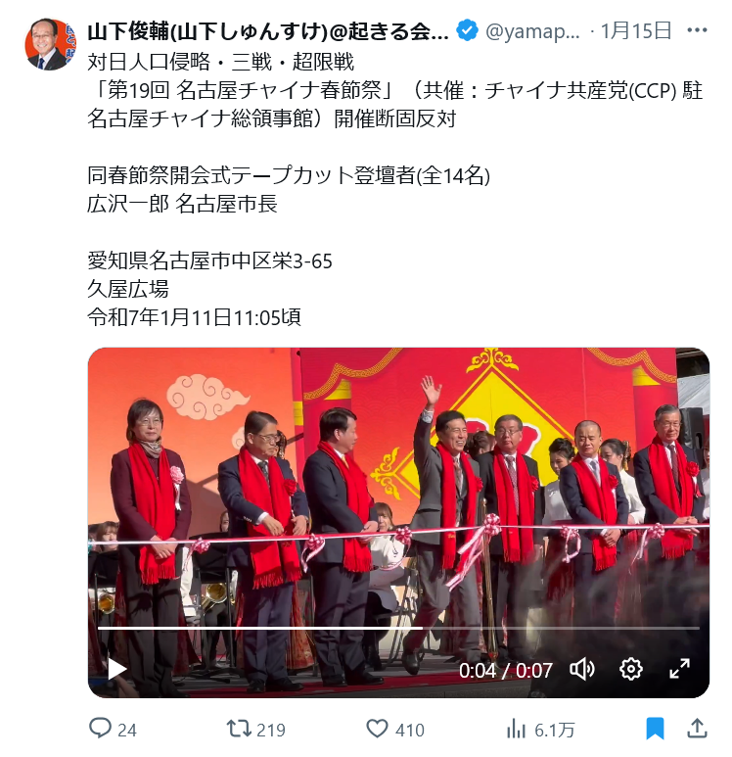Play the video with play button
732x757 pixels.
116,670
